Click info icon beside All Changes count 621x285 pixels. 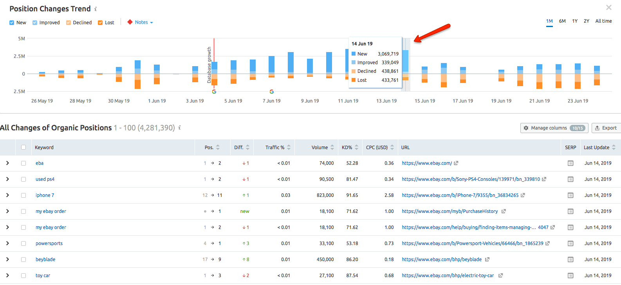point(179,128)
